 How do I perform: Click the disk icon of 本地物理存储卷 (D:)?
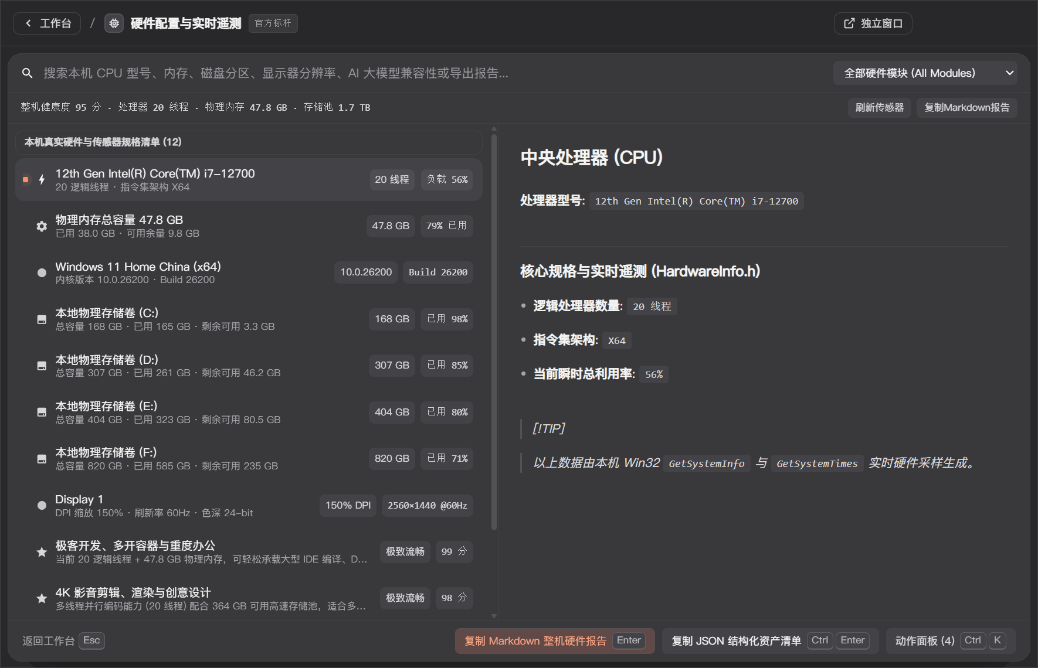pyautogui.click(x=42, y=366)
